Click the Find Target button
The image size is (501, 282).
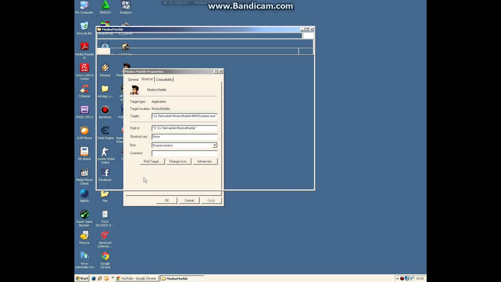click(x=152, y=161)
